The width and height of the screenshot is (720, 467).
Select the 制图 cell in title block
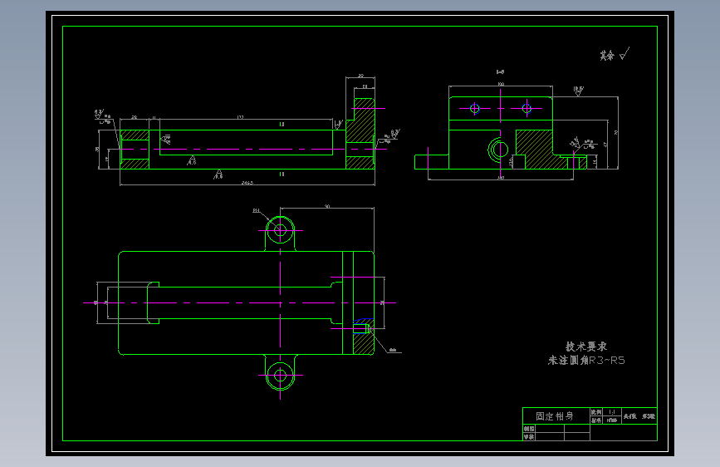[x=529, y=429]
